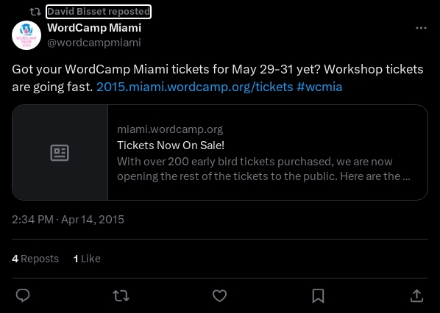Click the David Bisset reposted link
Image resolution: width=440 pixels, height=313 pixels.
click(99, 12)
